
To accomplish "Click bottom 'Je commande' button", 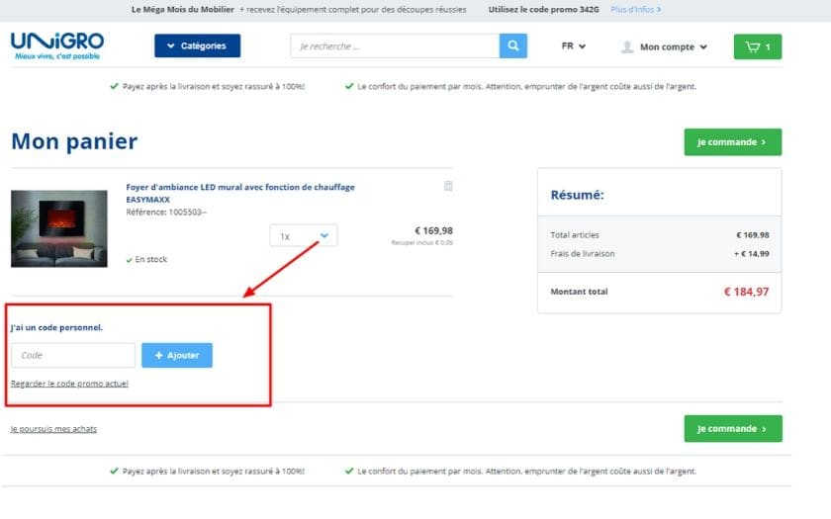I will (x=732, y=428).
